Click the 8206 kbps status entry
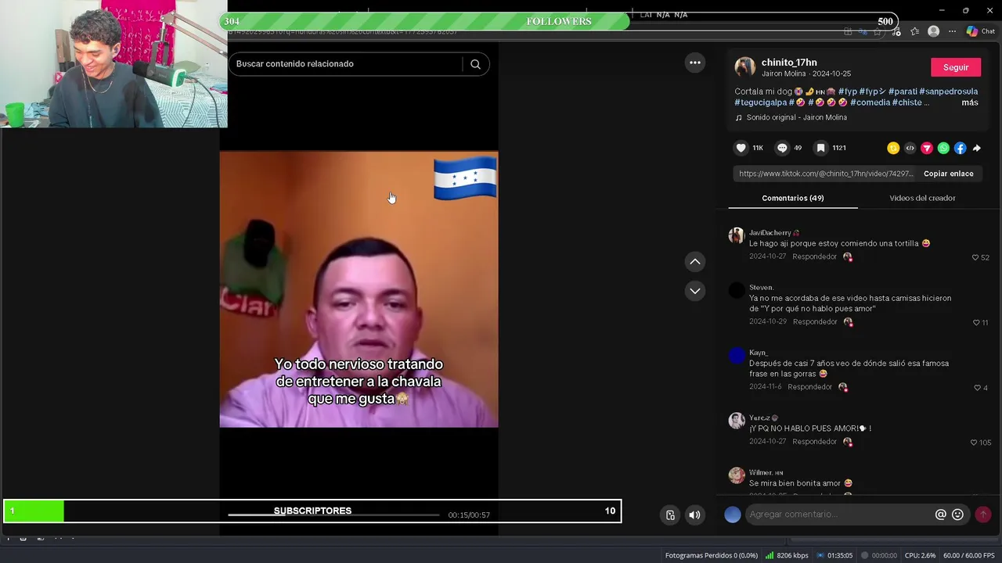This screenshot has width=1002, height=563. [x=787, y=555]
